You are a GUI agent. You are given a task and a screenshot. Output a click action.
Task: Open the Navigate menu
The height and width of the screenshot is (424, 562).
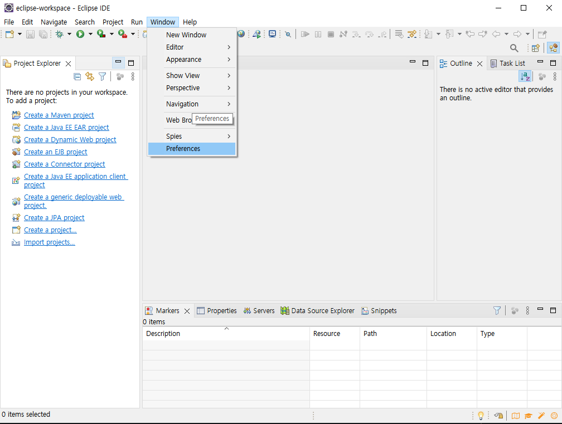(54, 22)
